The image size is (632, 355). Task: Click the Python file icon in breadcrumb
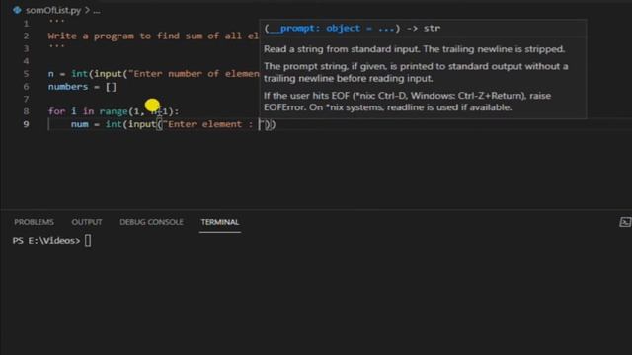click(17, 10)
